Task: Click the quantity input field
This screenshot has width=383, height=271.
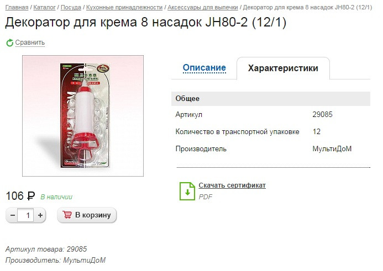Action: click(x=25, y=215)
